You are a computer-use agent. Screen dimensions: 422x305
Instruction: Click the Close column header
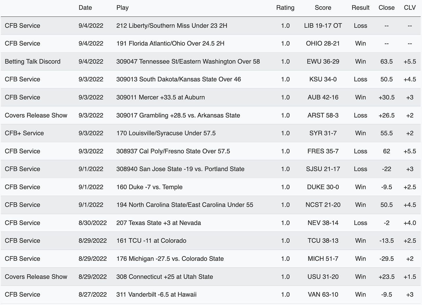coord(387,8)
